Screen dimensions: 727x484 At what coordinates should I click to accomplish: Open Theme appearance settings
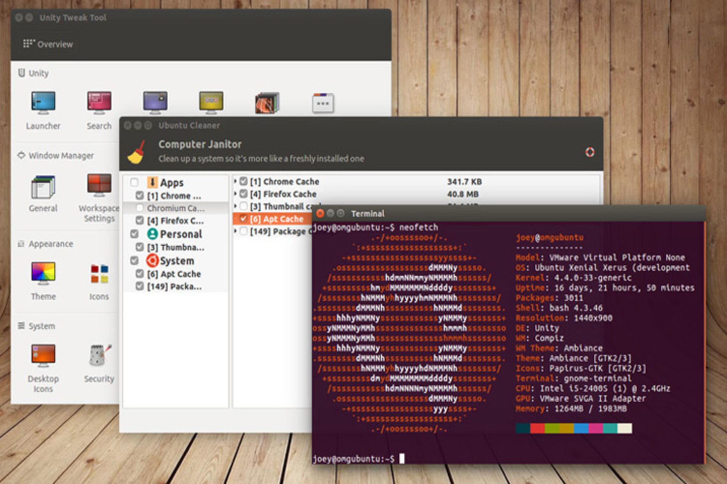click(43, 281)
